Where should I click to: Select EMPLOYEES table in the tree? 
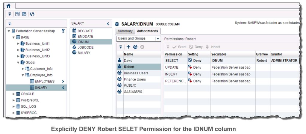click(44, 81)
